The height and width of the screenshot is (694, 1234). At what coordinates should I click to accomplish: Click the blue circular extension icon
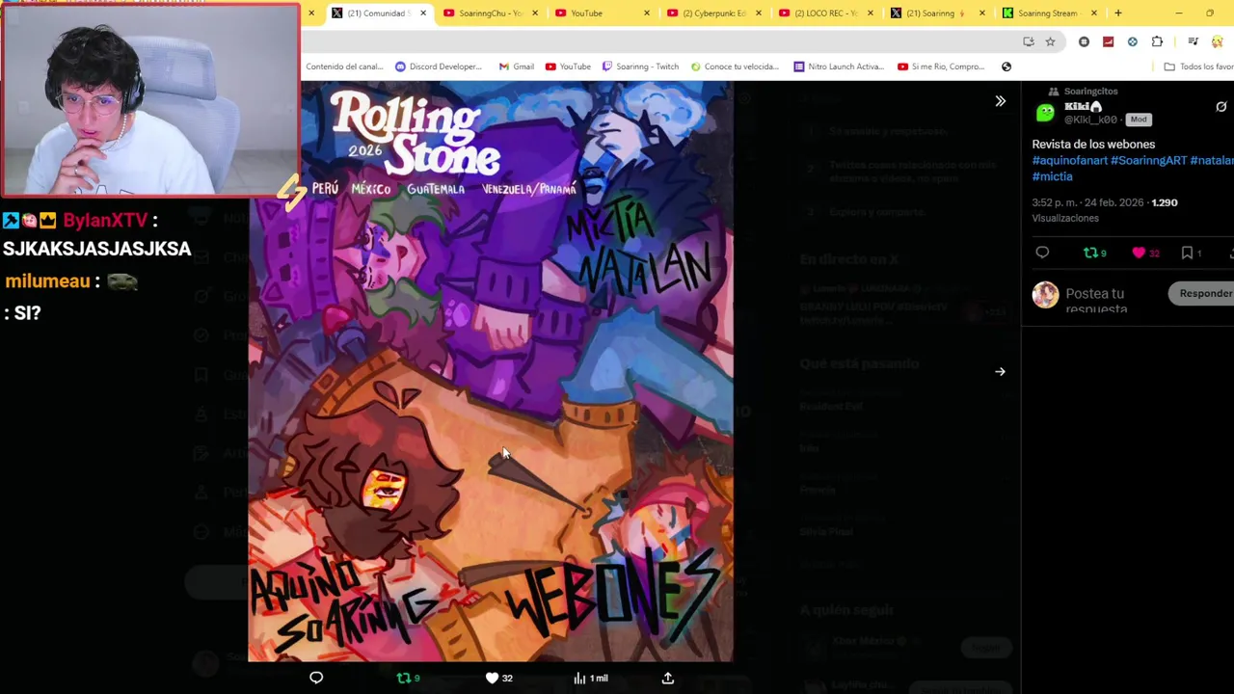[1132, 41]
